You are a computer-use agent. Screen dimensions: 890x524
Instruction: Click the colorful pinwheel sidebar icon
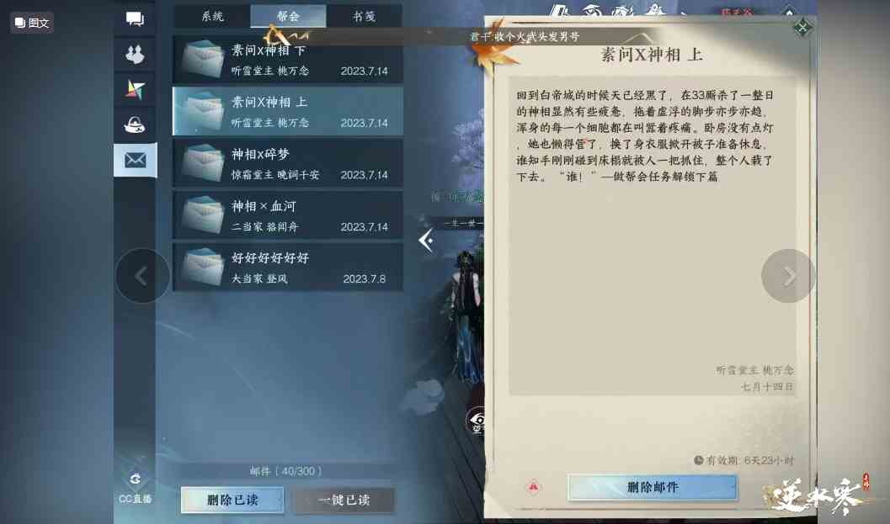click(135, 90)
